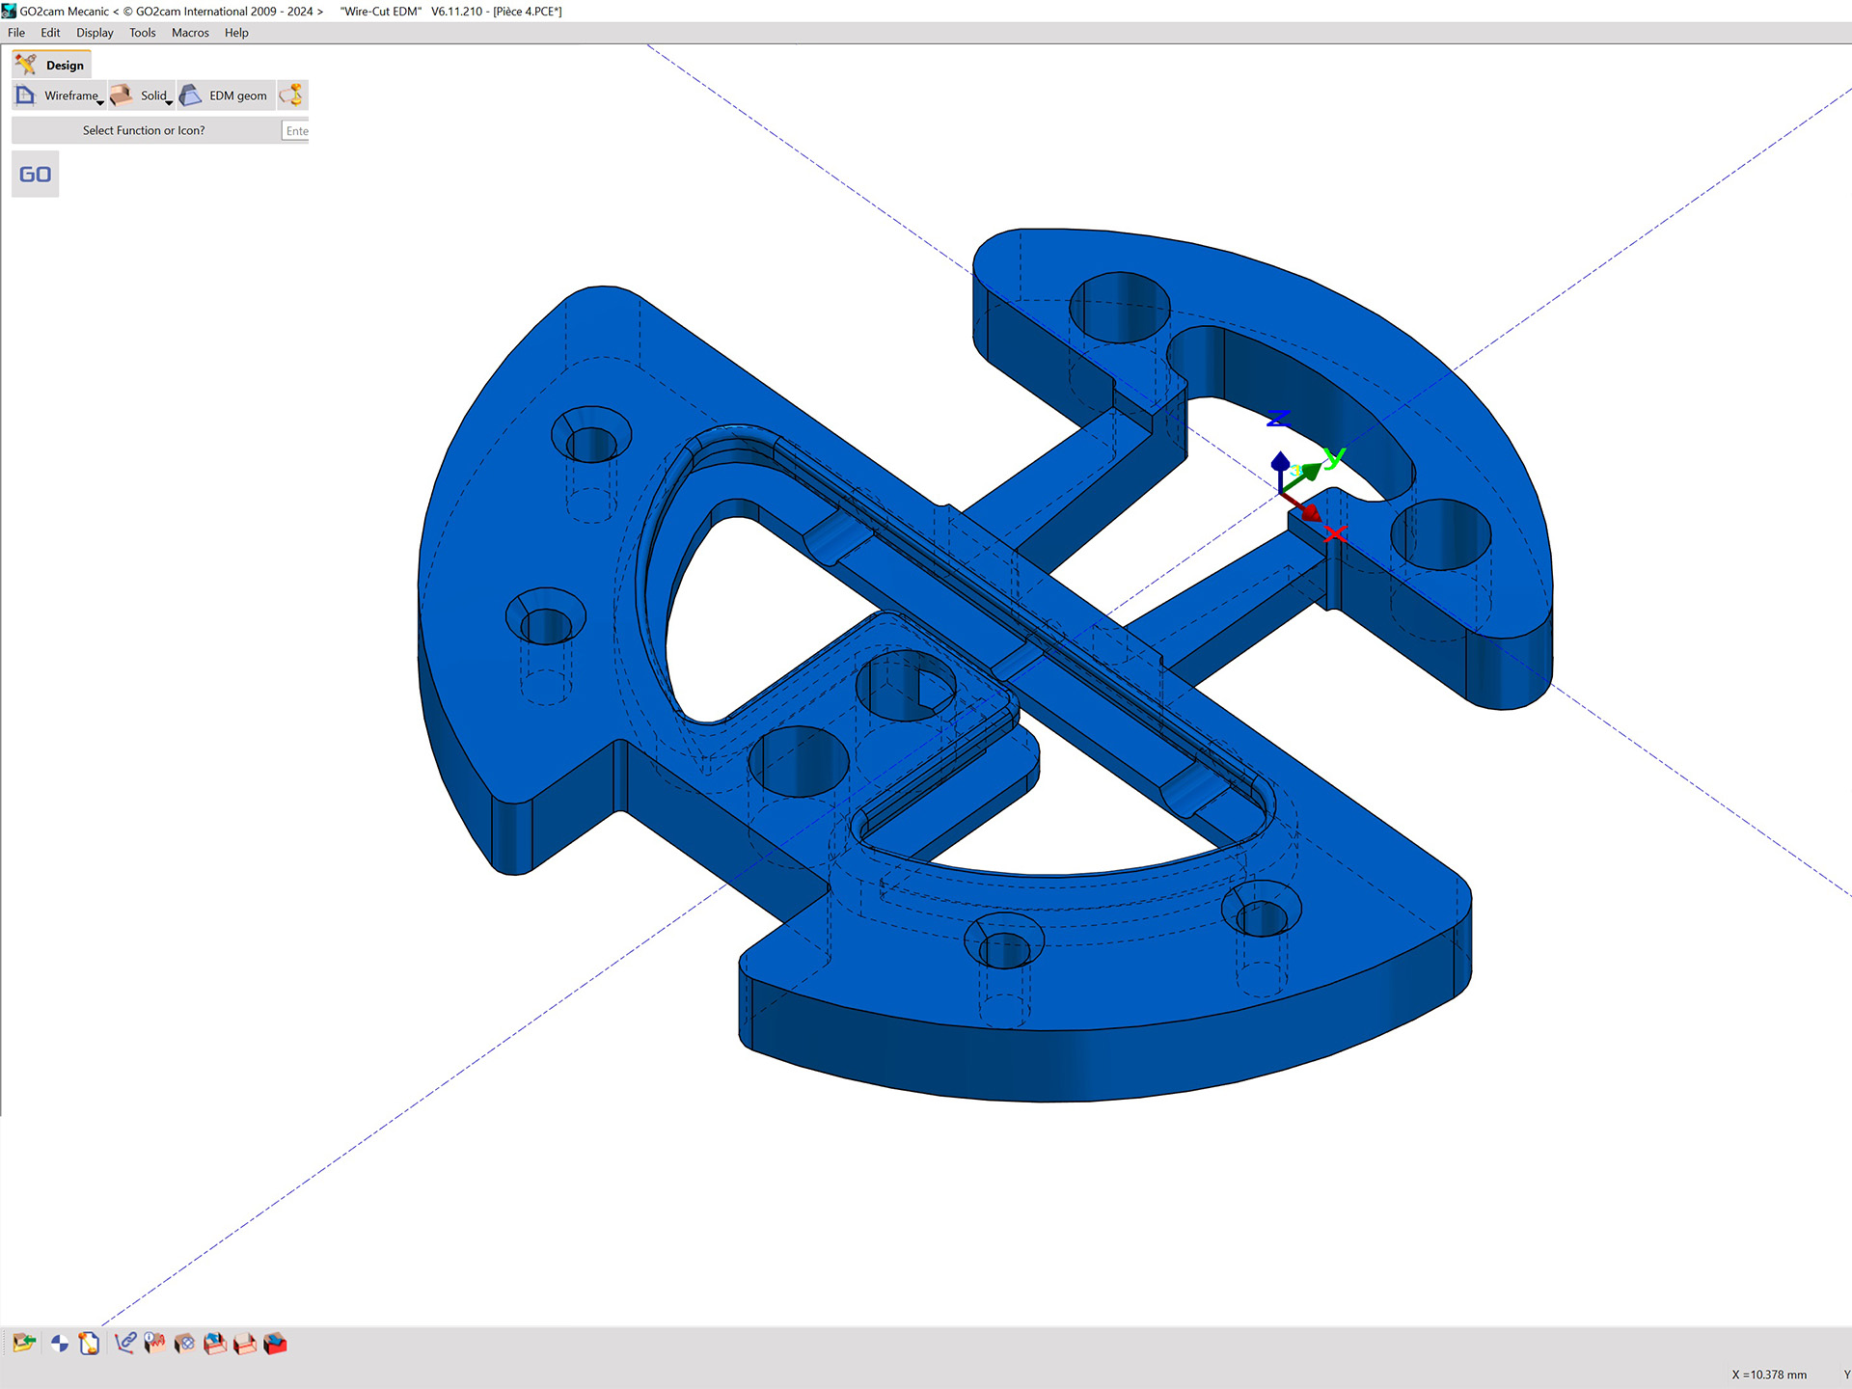Click the red solid blue down-arrow icon
This screenshot has width=1852, height=1389.
pyautogui.click(x=275, y=1343)
